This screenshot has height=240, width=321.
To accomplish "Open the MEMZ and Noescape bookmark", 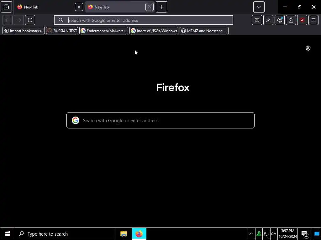I will pyautogui.click(x=204, y=31).
